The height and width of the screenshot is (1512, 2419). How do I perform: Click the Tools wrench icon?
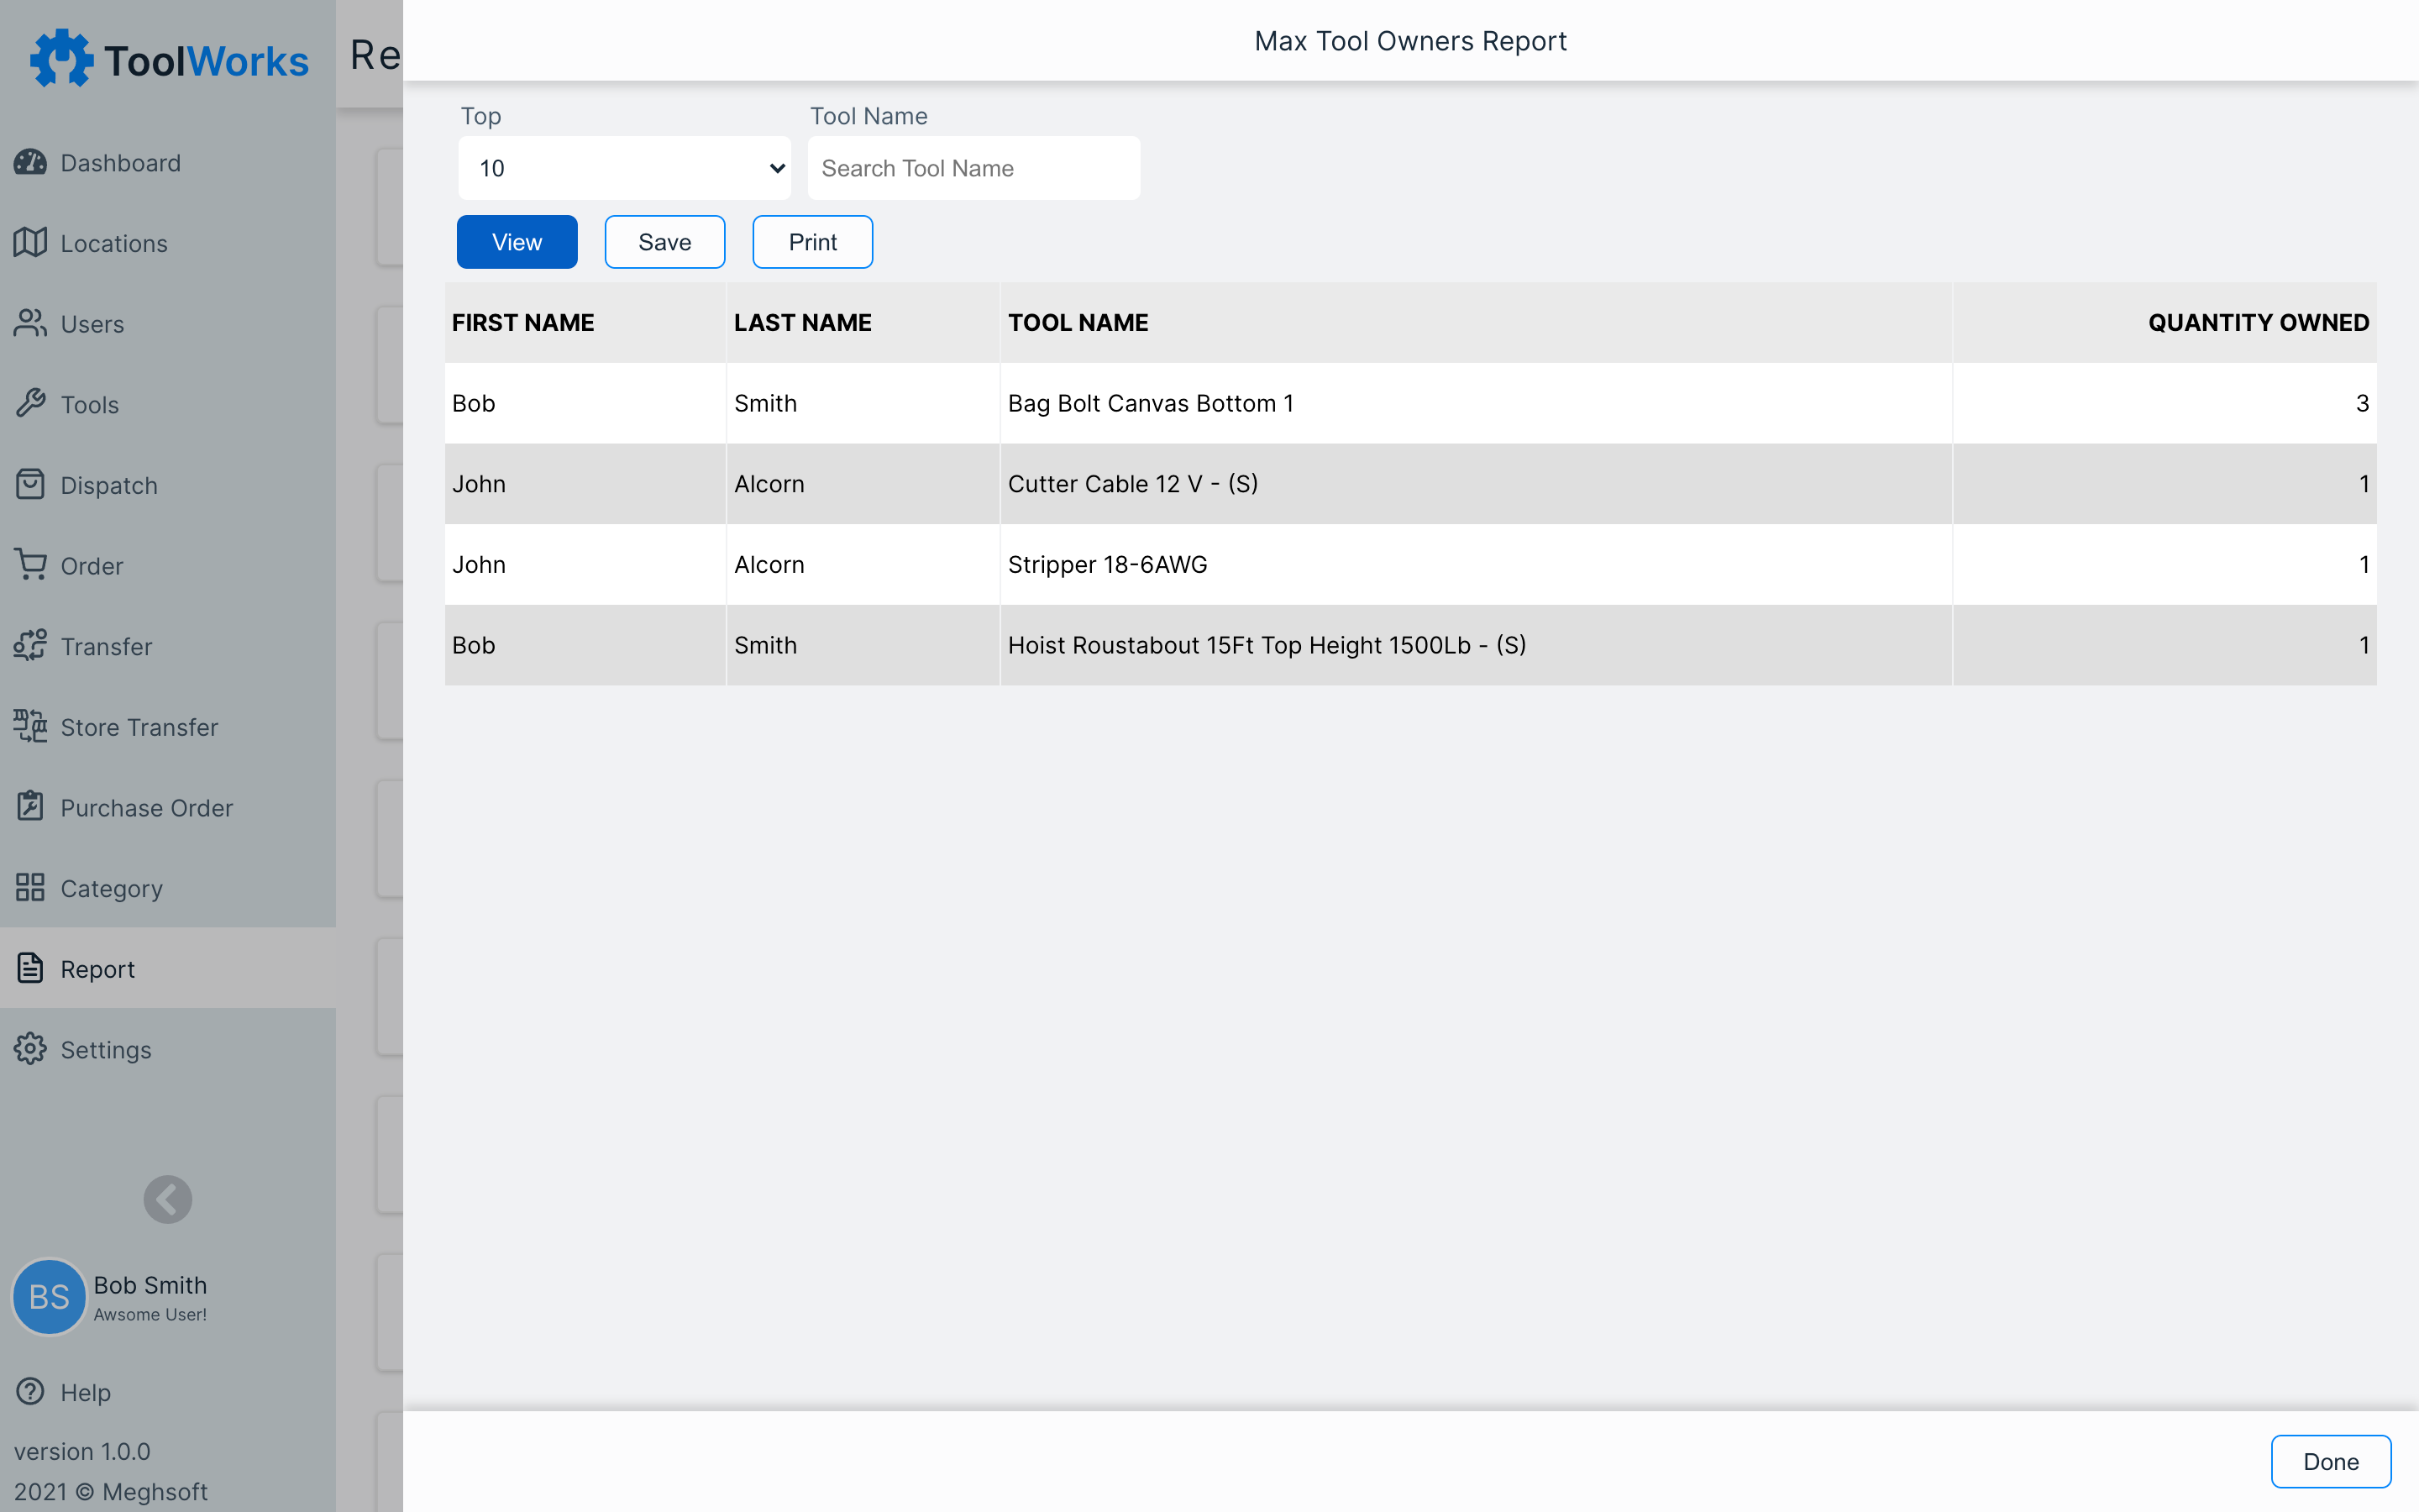(x=30, y=403)
